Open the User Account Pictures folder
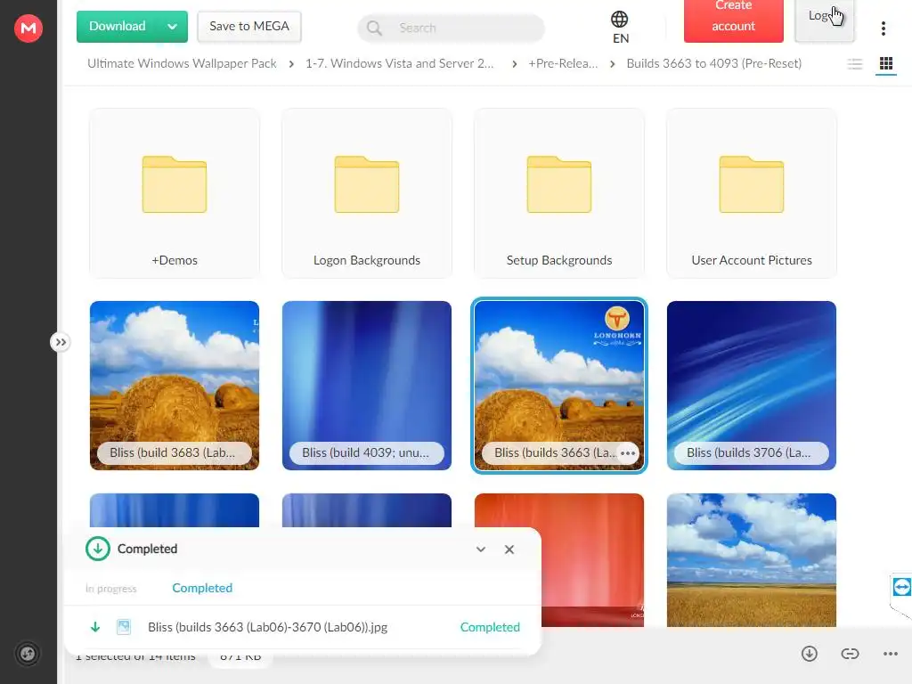Image resolution: width=912 pixels, height=684 pixels. (752, 193)
